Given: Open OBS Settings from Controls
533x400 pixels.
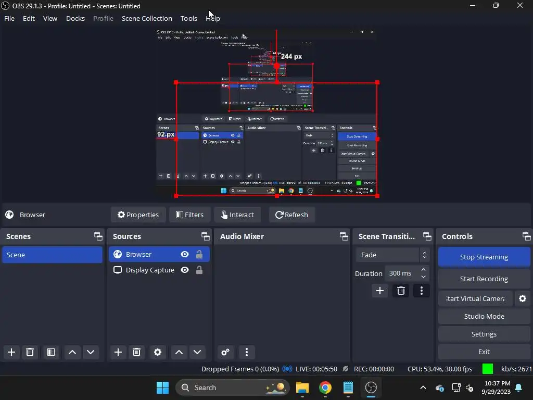Looking at the screenshot, I should [484, 334].
